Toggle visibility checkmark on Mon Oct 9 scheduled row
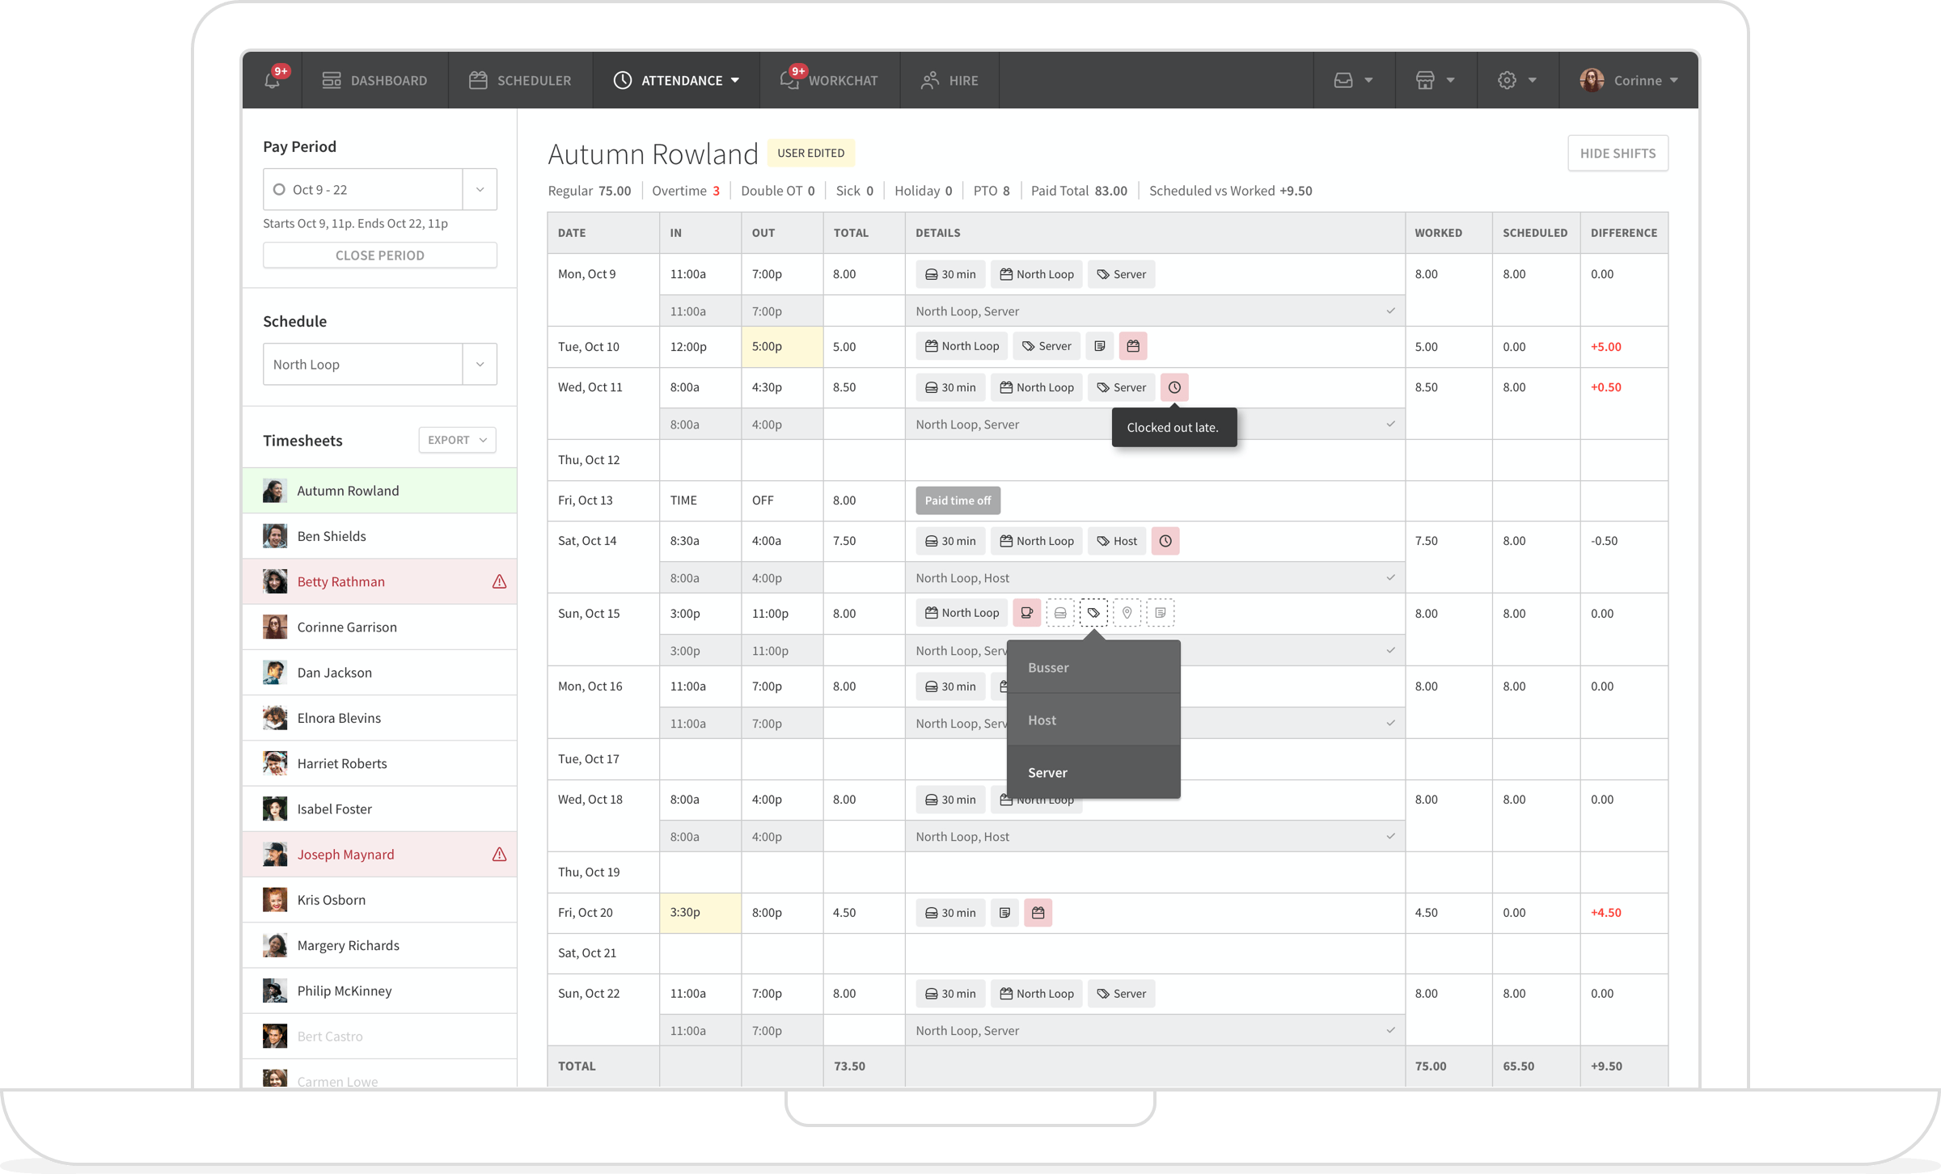 [1390, 310]
